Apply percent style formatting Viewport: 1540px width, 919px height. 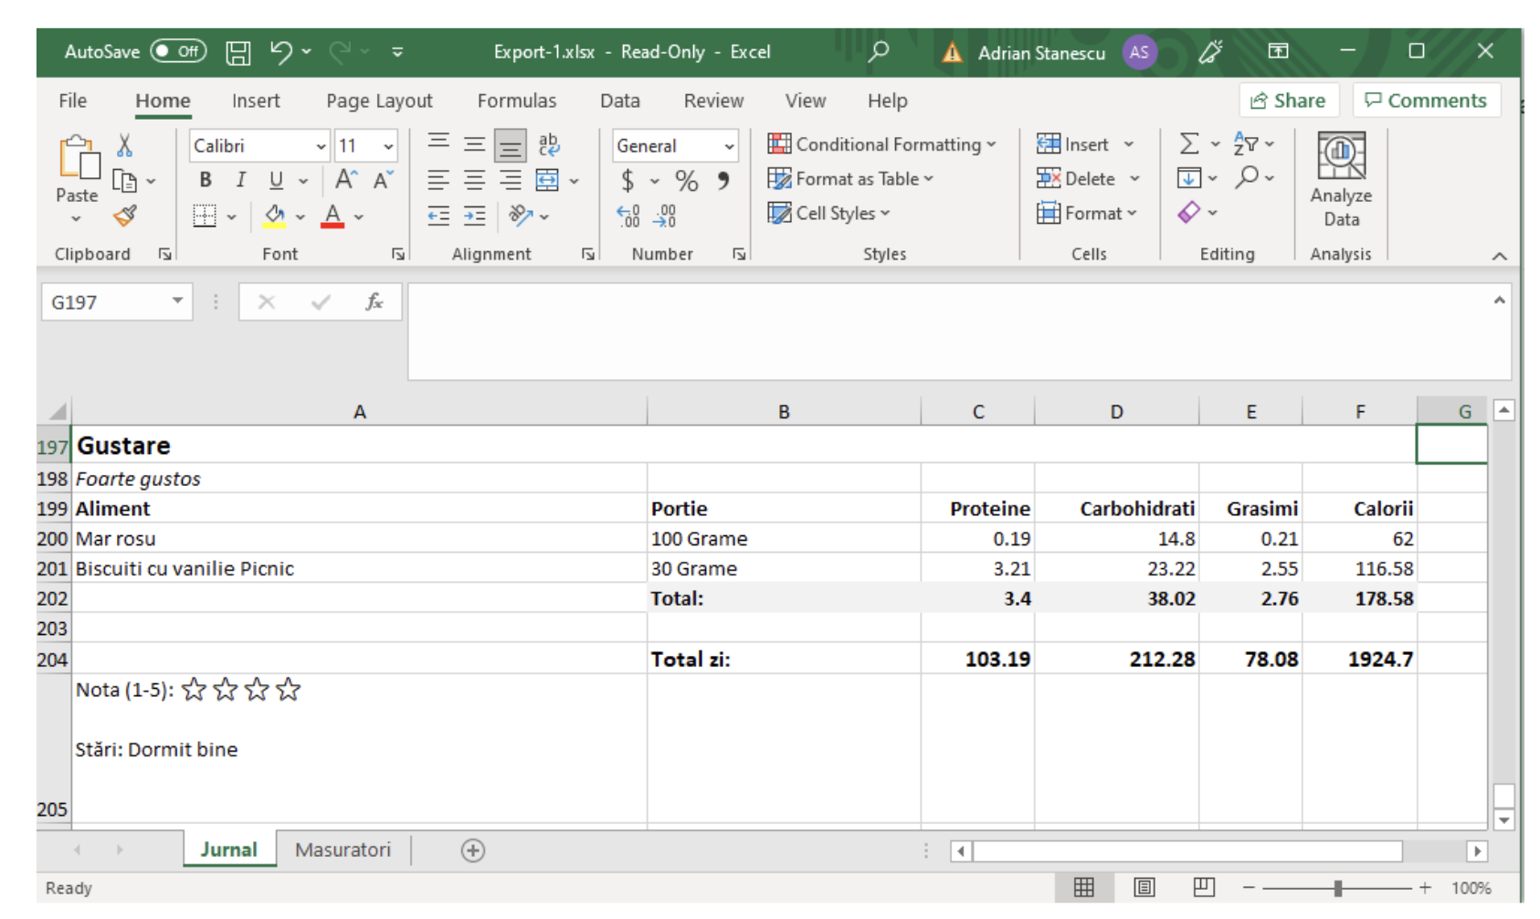686,181
